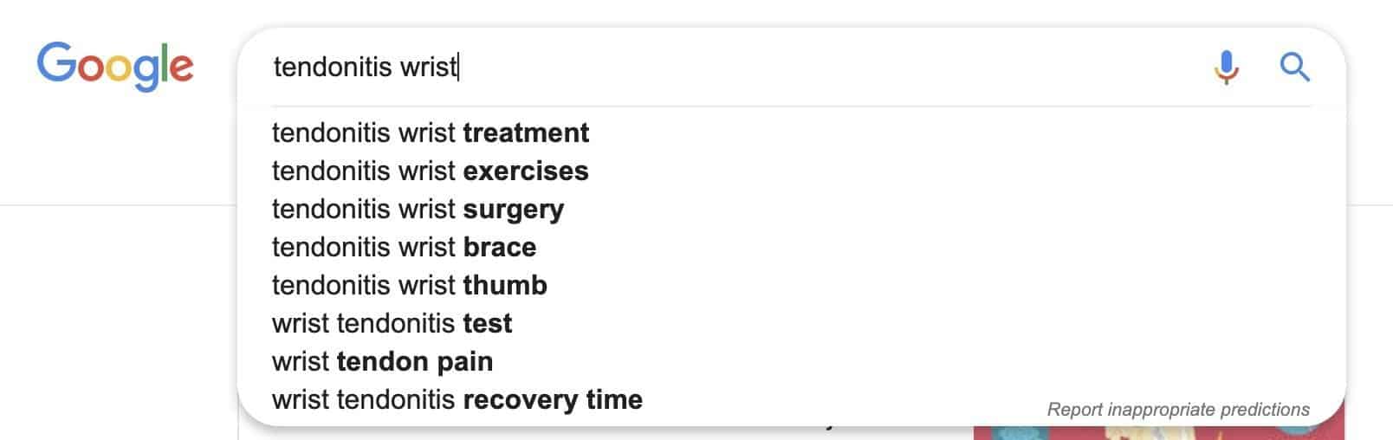Click the bold word 'exercises' in suggestions
This screenshot has height=440, width=1393.
click(x=526, y=171)
